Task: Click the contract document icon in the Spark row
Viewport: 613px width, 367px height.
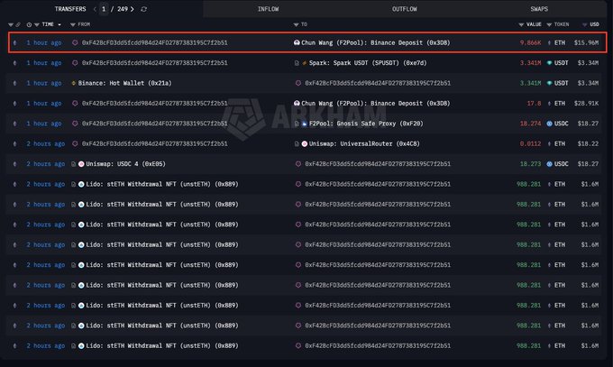Action: click(297, 63)
